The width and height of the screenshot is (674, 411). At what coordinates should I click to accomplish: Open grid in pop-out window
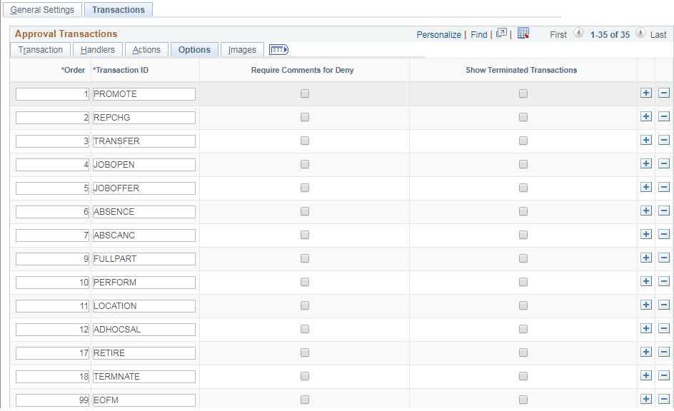coord(501,34)
